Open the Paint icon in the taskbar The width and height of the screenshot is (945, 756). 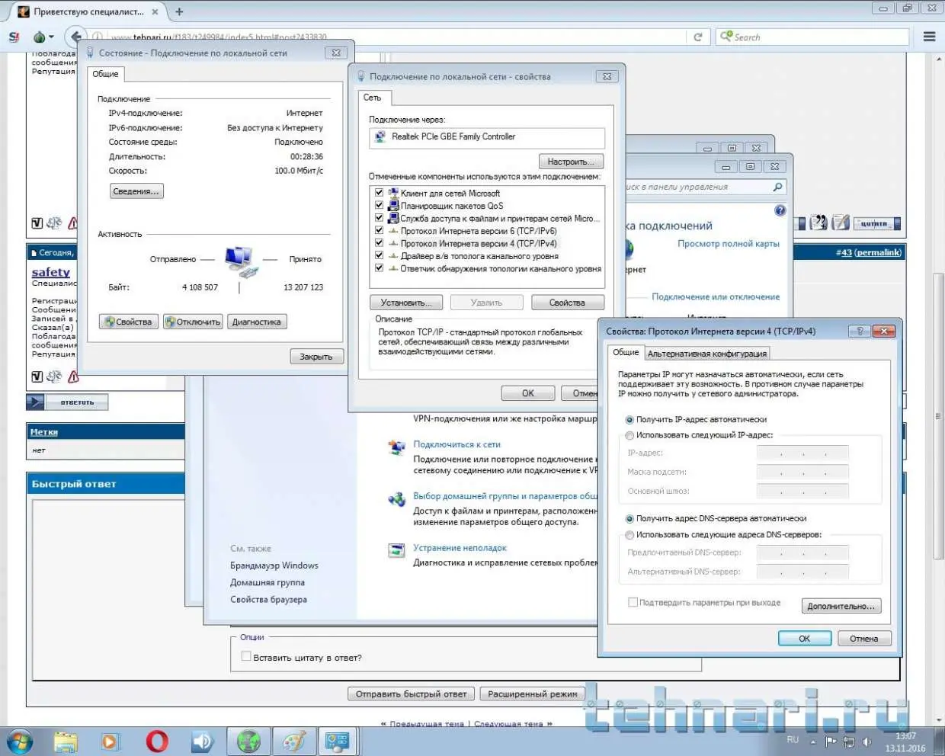pos(293,741)
